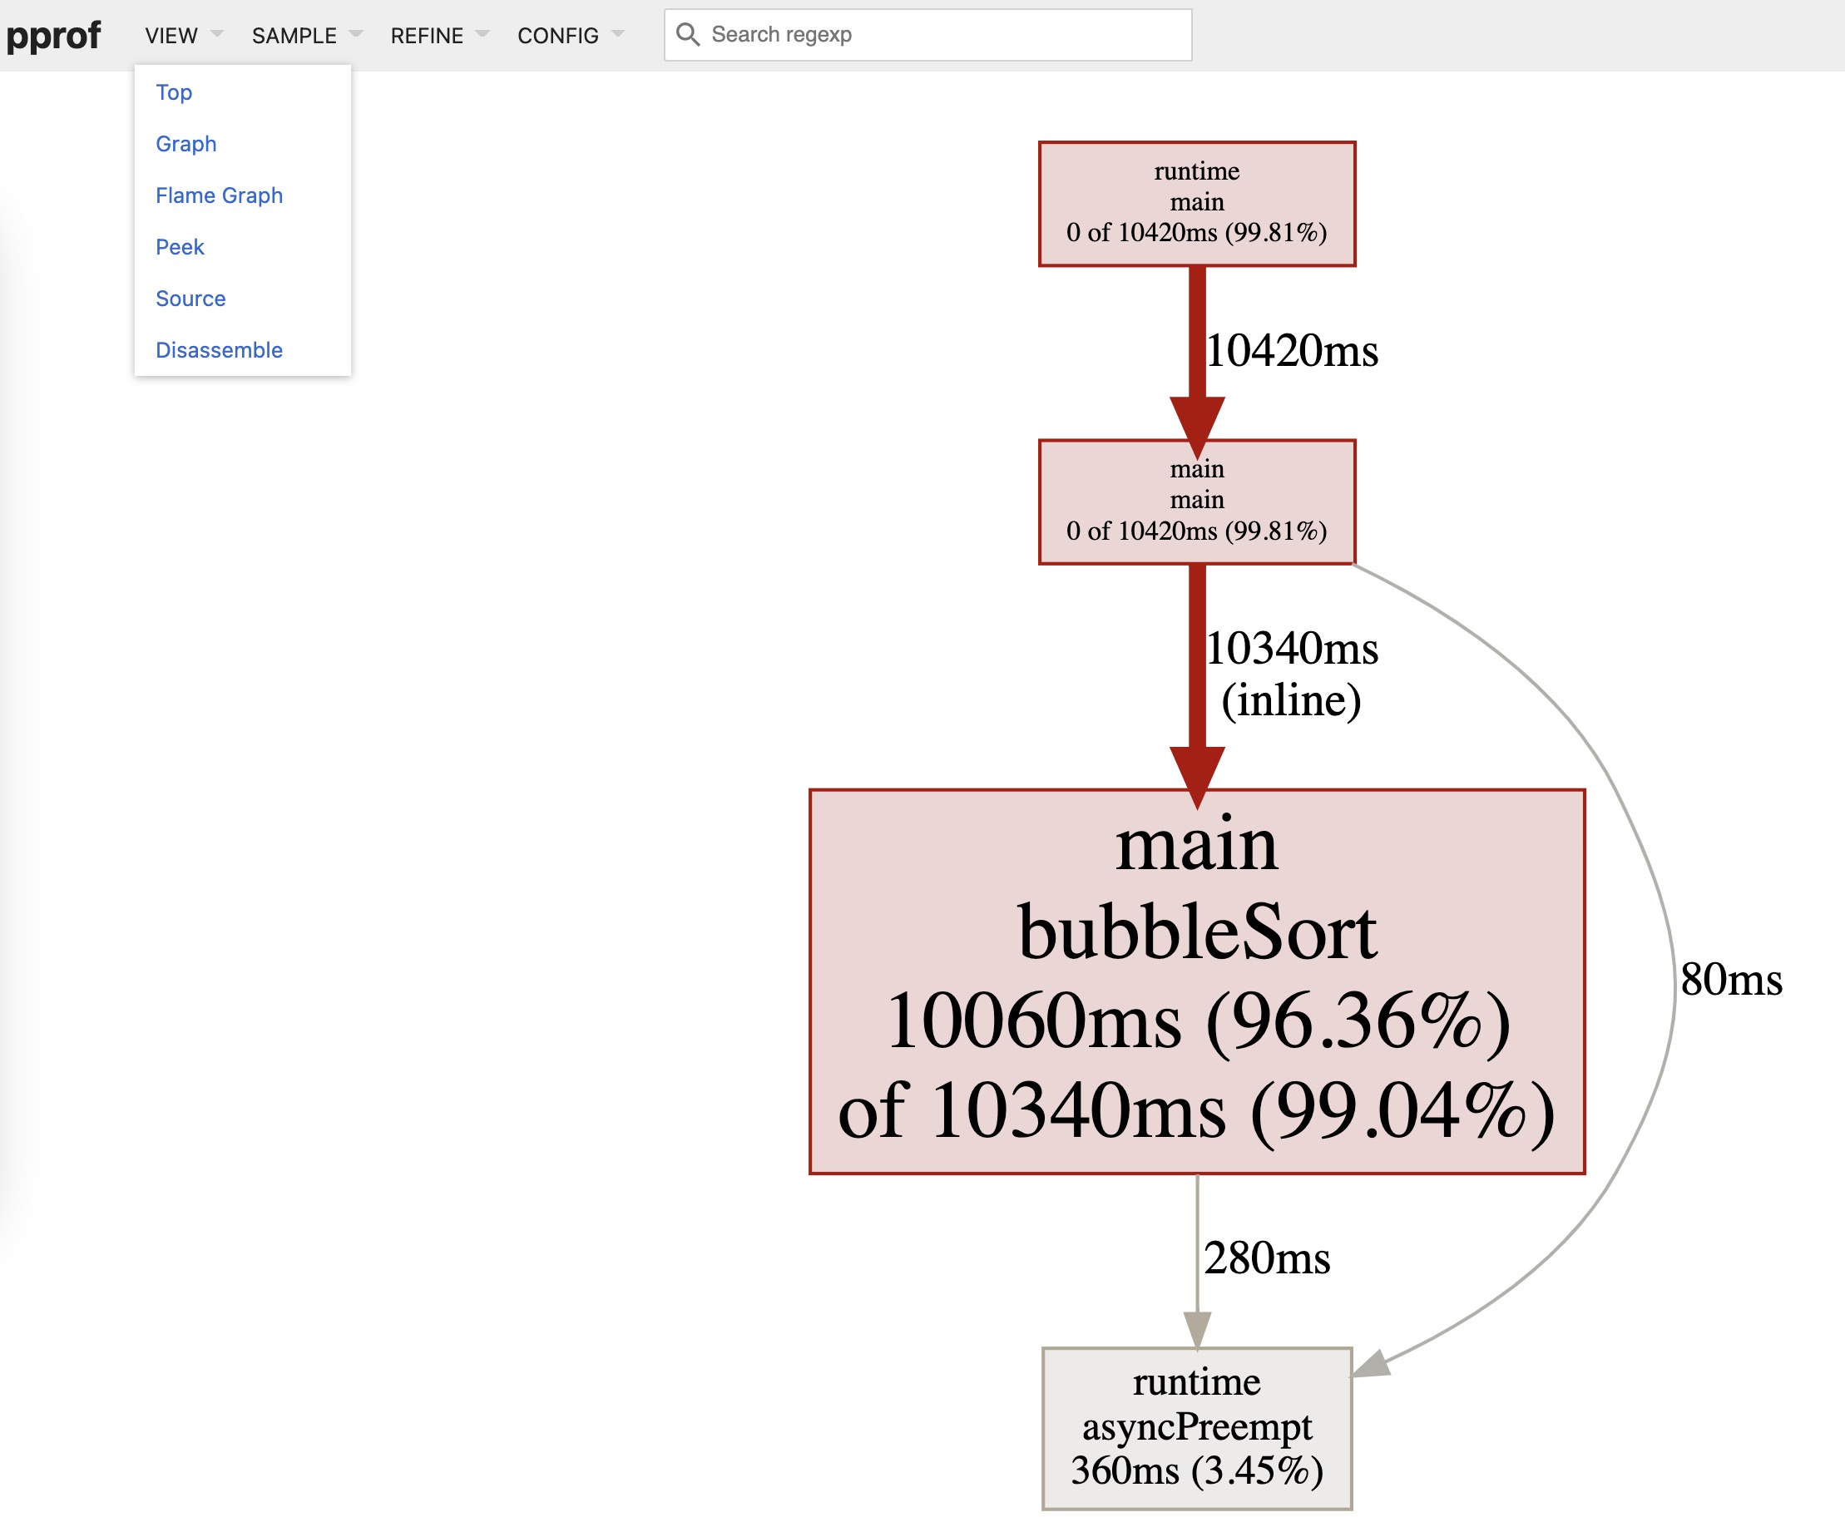Click the pprof logo icon

[x=52, y=32]
